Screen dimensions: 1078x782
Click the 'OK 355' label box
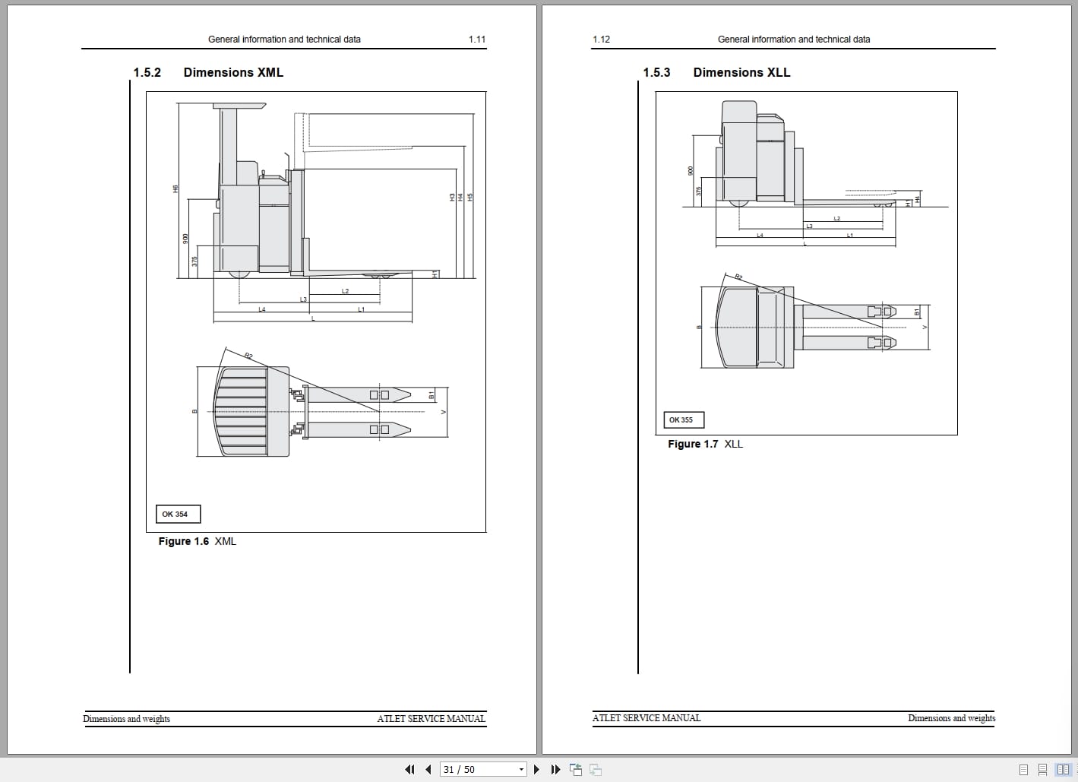[684, 419]
